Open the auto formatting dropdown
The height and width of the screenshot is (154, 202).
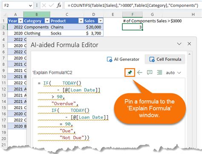click(173, 73)
